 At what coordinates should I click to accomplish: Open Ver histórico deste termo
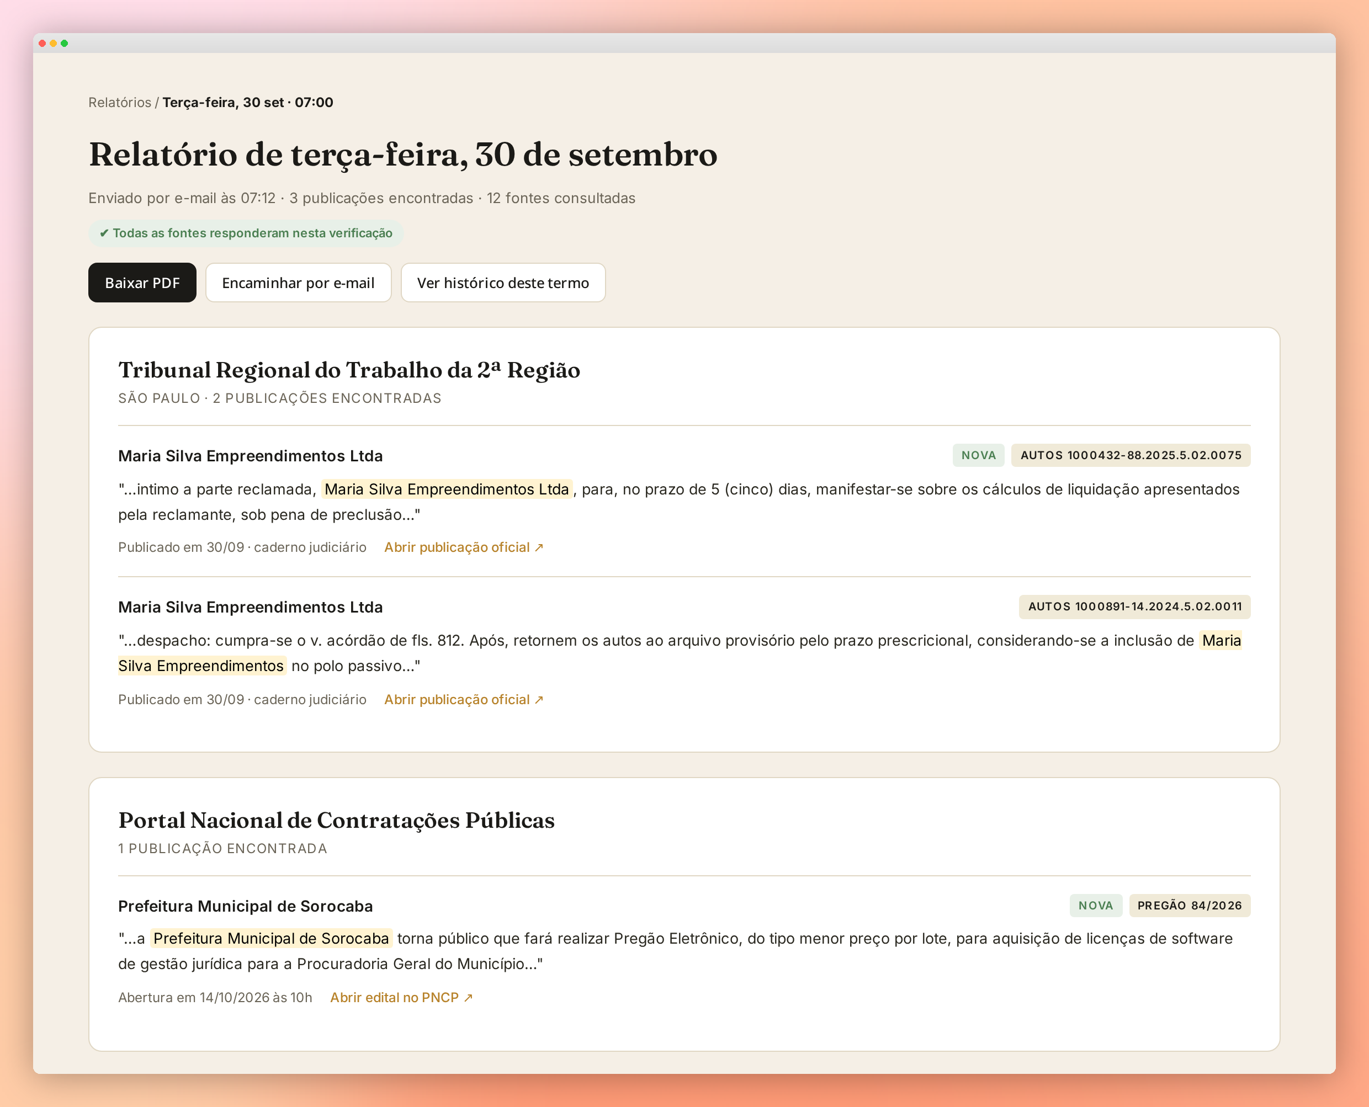tap(503, 283)
